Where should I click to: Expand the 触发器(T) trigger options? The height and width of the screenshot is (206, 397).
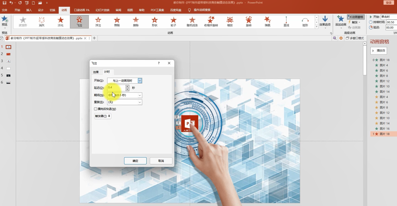(103, 116)
